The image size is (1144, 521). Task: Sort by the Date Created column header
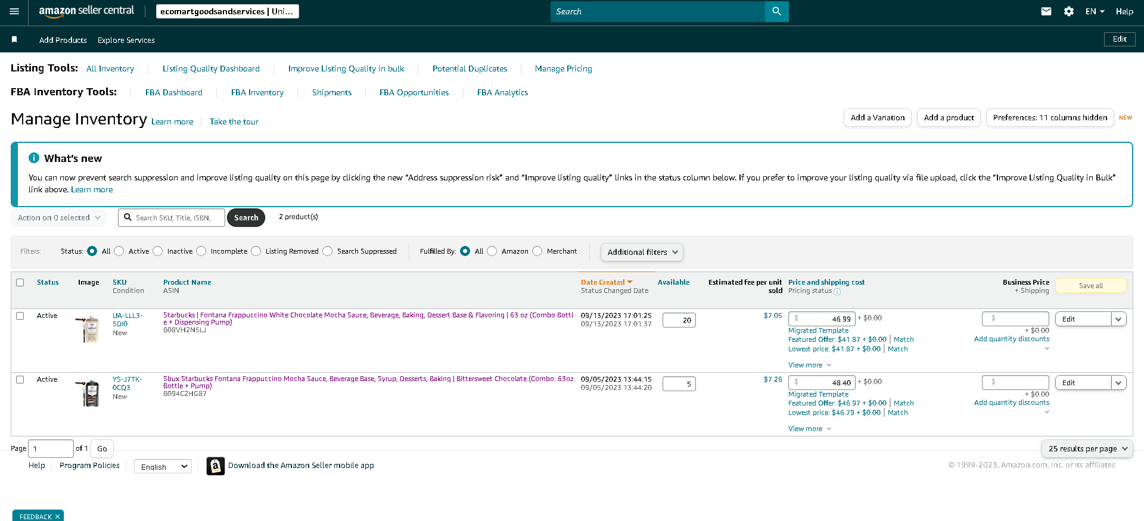[x=607, y=283]
